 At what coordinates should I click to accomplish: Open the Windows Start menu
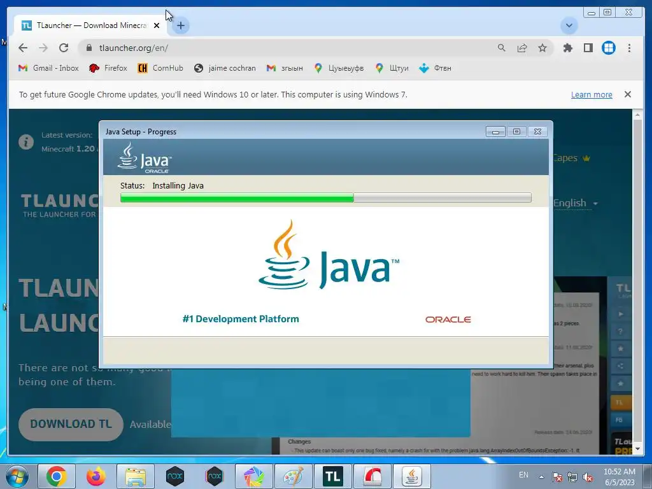17,476
